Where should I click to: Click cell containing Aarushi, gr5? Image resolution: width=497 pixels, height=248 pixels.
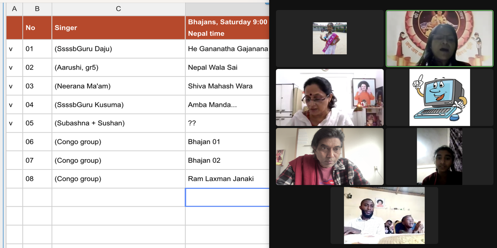118,67
